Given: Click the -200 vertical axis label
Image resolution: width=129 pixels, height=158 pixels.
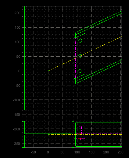Looking at the screenshot, I should click(x=17, y=129).
